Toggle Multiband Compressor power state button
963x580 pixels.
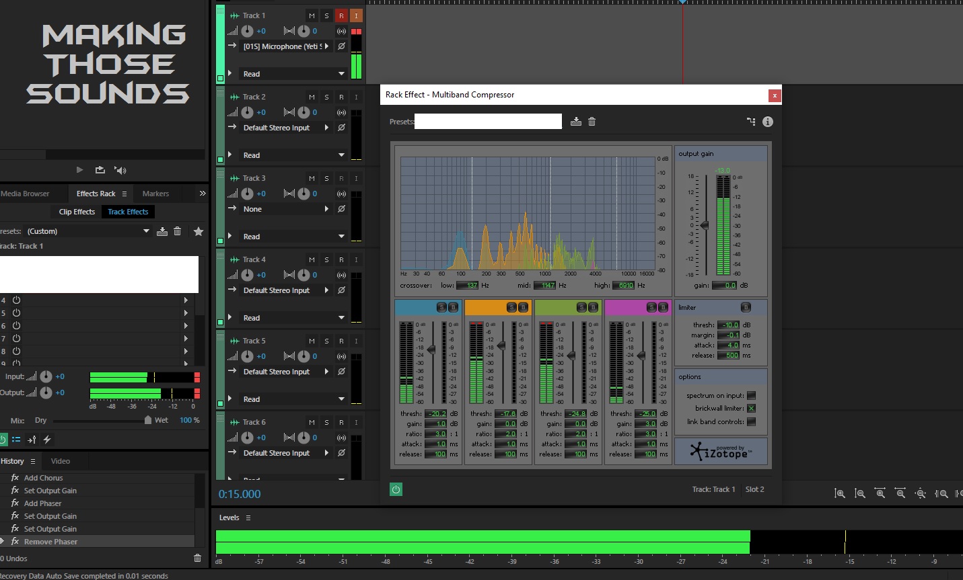[396, 489]
